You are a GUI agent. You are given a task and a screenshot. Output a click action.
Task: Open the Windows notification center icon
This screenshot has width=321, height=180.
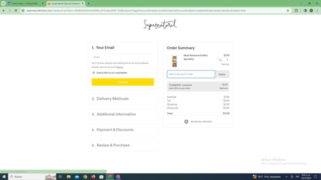315,176
